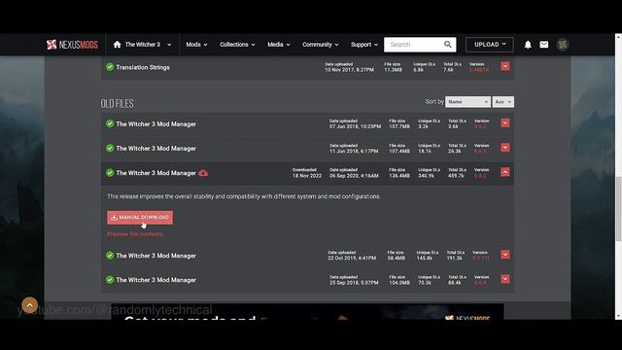Click the magnifier icon in the search box

[x=447, y=45]
